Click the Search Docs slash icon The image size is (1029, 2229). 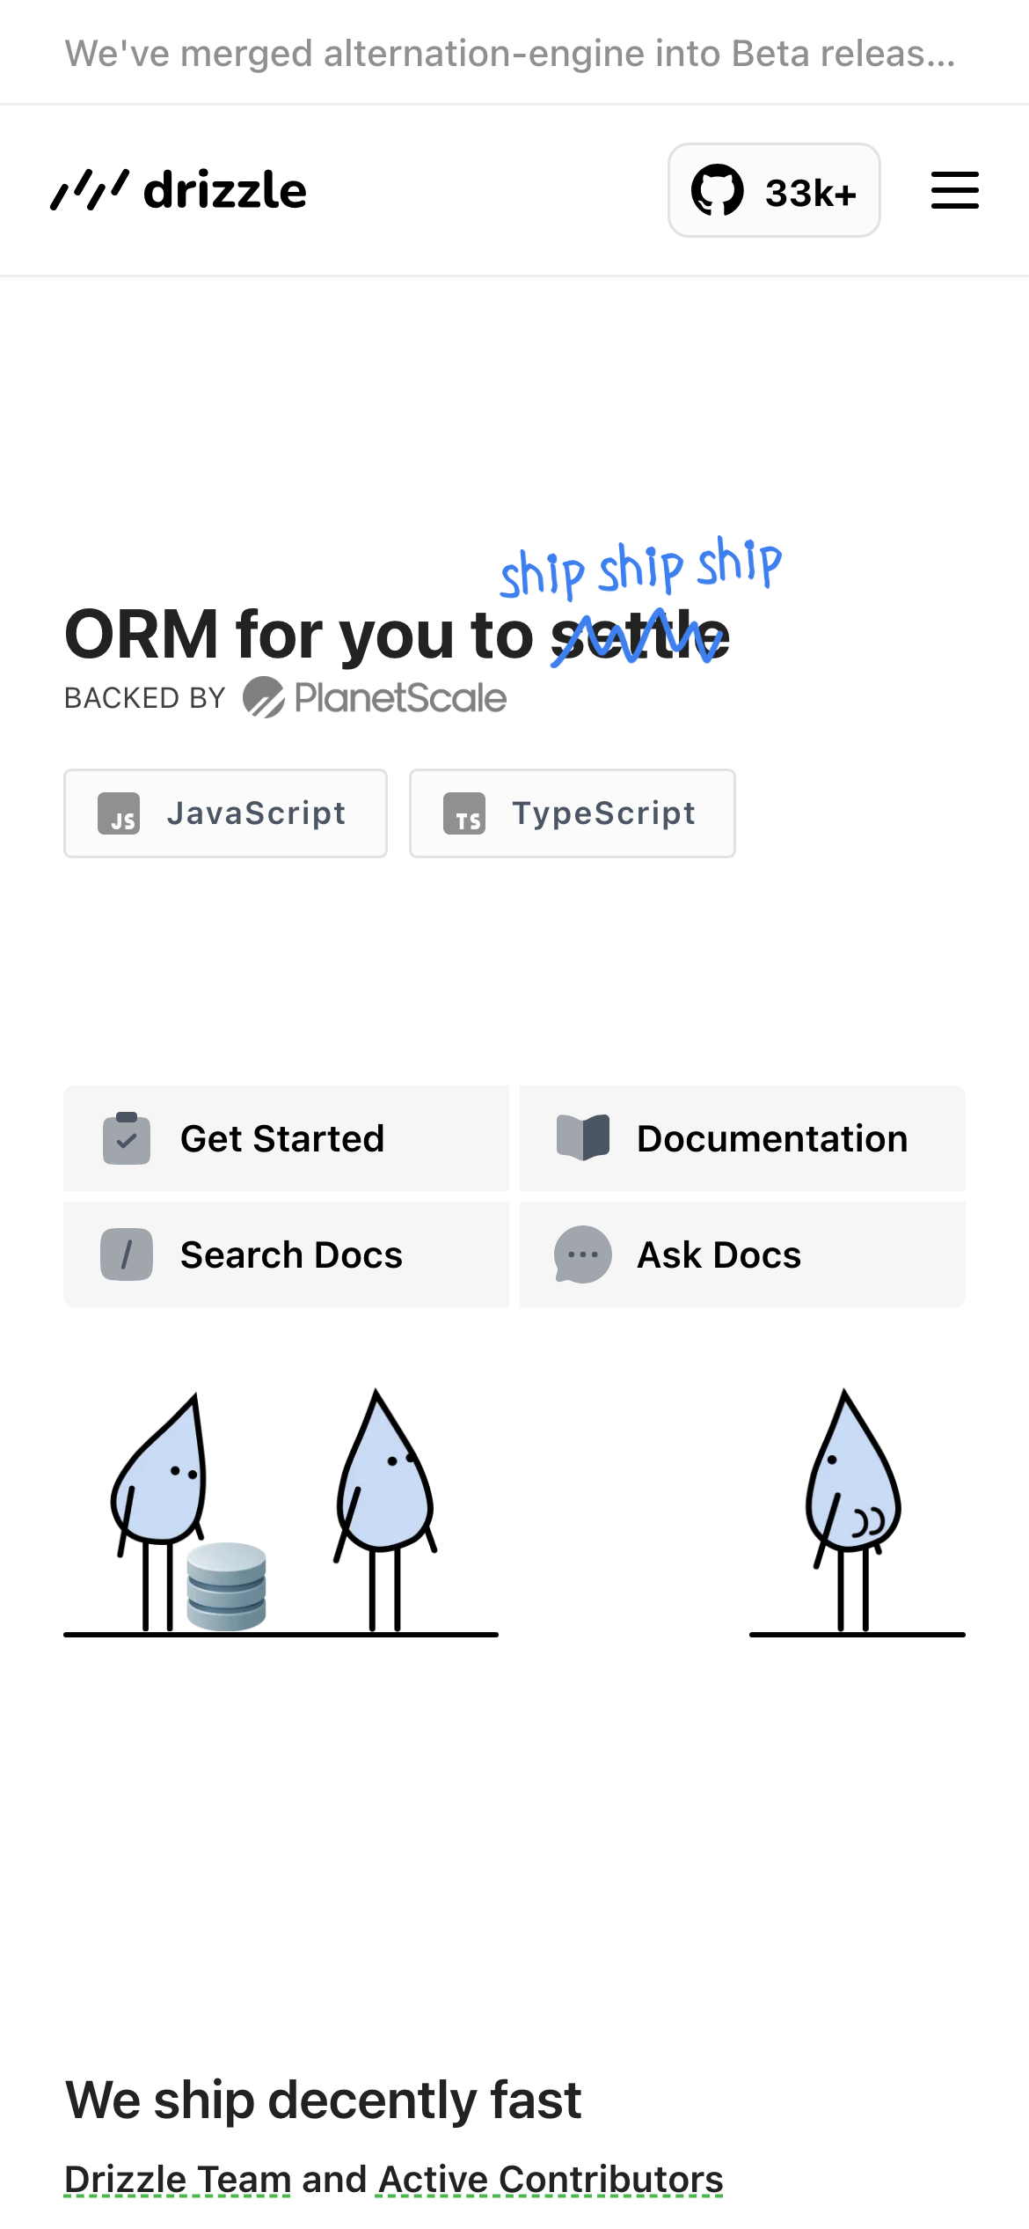click(x=127, y=1254)
